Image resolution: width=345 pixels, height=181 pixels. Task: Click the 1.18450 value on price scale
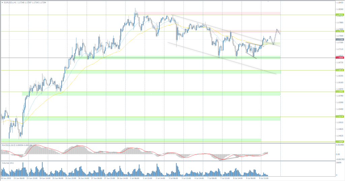point(340,3)
